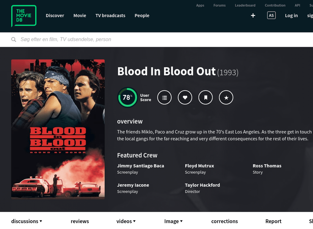Expand the Image dropdown

[x=173, y=221]
